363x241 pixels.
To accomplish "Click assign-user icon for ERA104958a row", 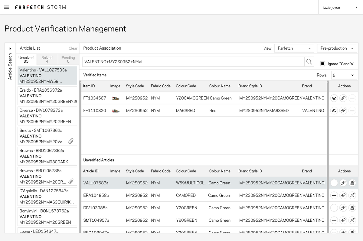I will pyautogui.click(x=352, y=195).
